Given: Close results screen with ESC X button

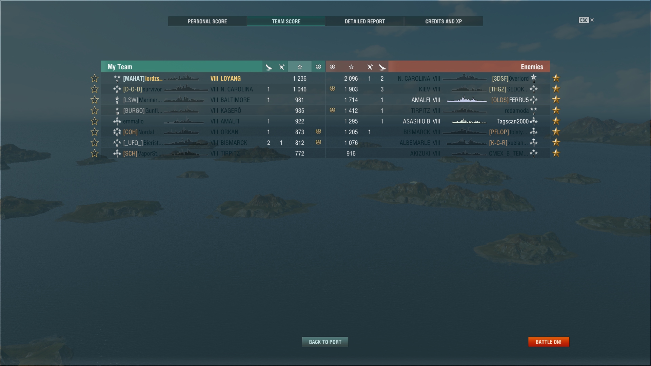Looking at the screenshot, I should tap(587, 20).
